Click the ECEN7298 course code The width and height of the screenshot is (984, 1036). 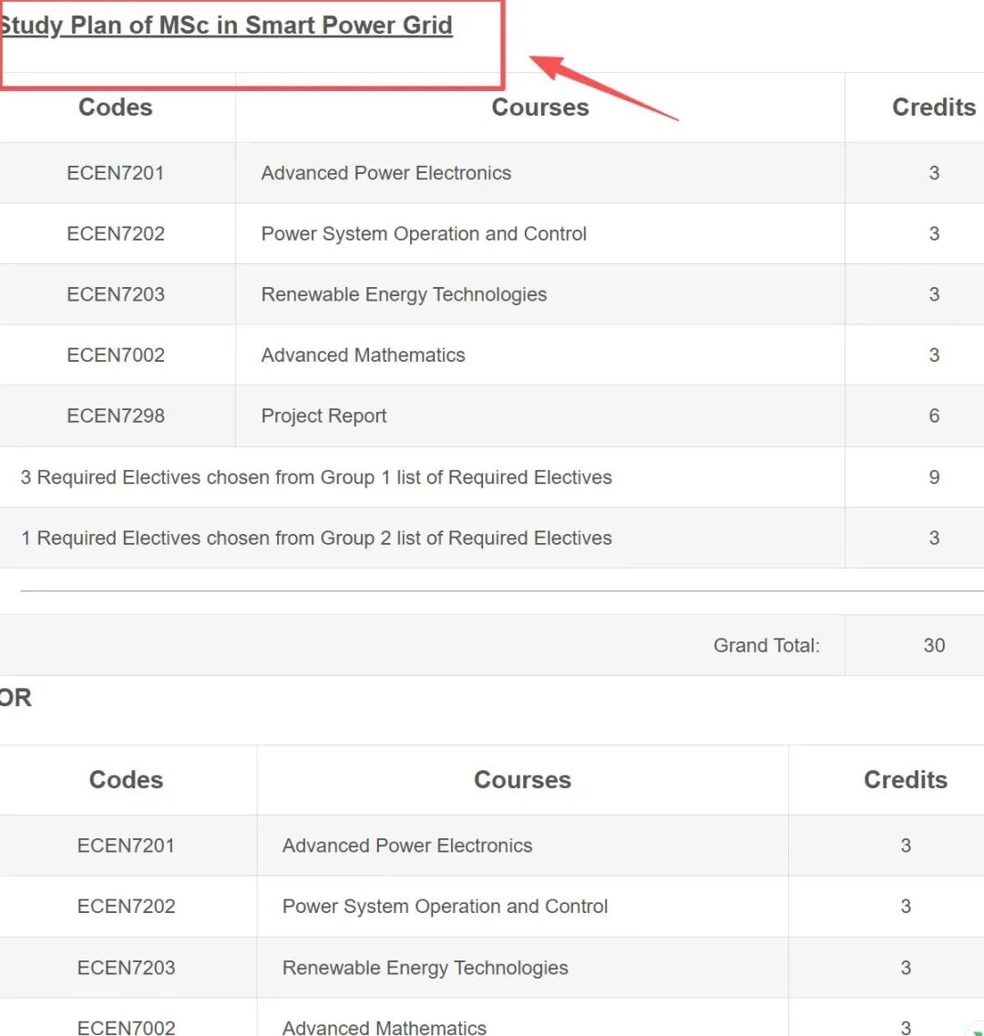click(116, 416)
